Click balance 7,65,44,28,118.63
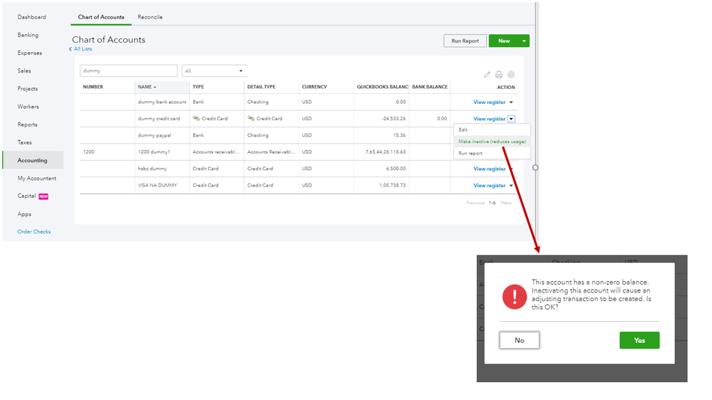Viewport: 712px width, 400px height. [386, 152]
